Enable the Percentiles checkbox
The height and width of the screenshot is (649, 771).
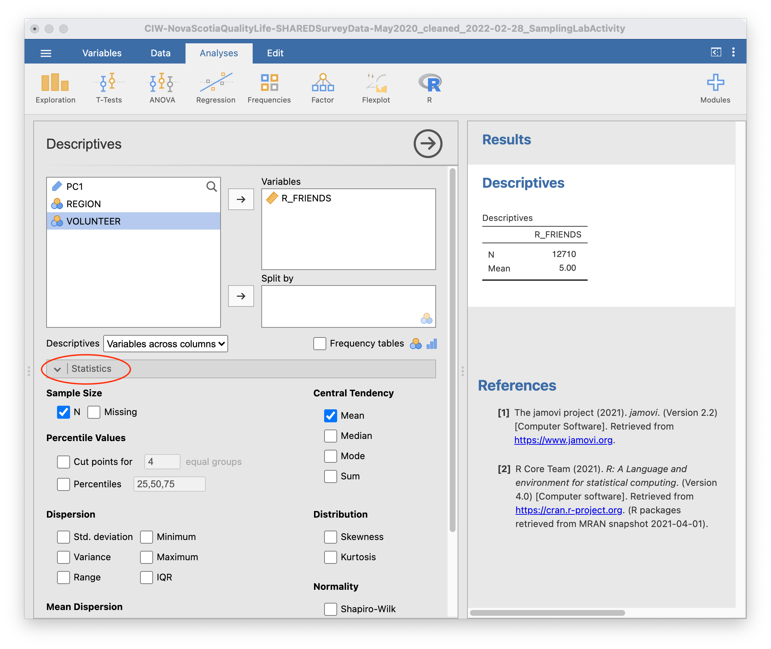click(63, 484)
